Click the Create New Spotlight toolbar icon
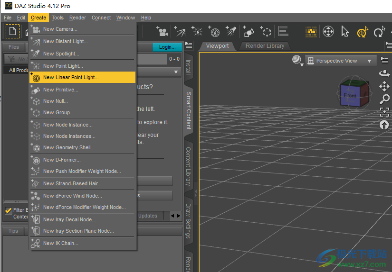 click(231, 31)
